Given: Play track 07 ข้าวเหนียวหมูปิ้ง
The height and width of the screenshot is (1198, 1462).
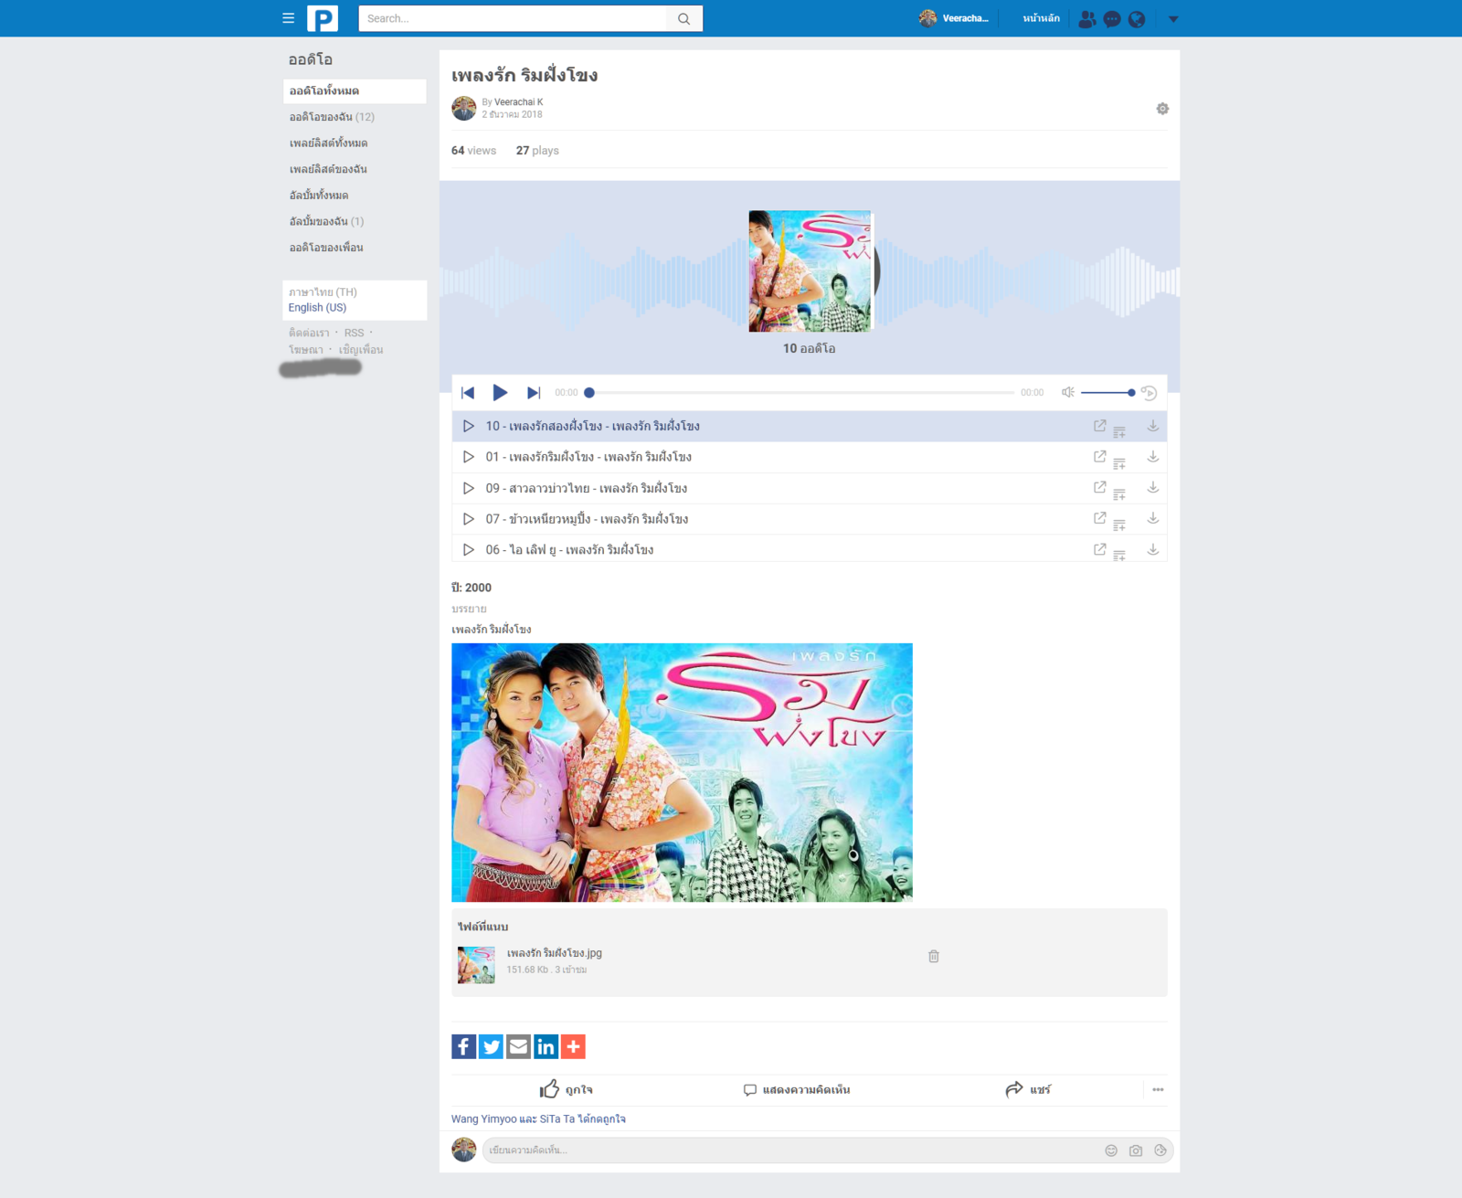Looking at the screenshot, I should pyautogui.click(x=469, y=519).
